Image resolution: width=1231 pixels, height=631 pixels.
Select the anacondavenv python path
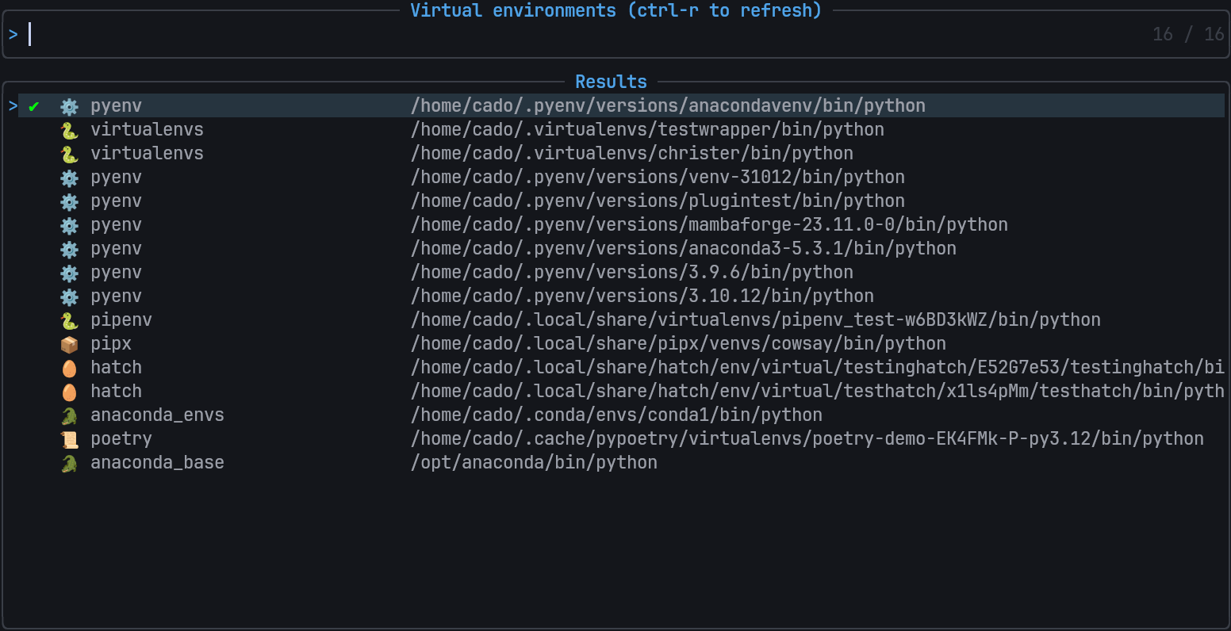click(668, 106)
